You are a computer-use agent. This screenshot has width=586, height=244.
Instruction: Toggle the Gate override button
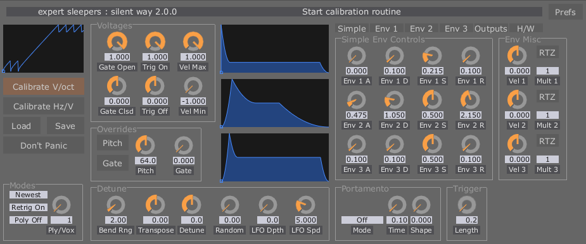pyautogui.click(x=113, y=163)
